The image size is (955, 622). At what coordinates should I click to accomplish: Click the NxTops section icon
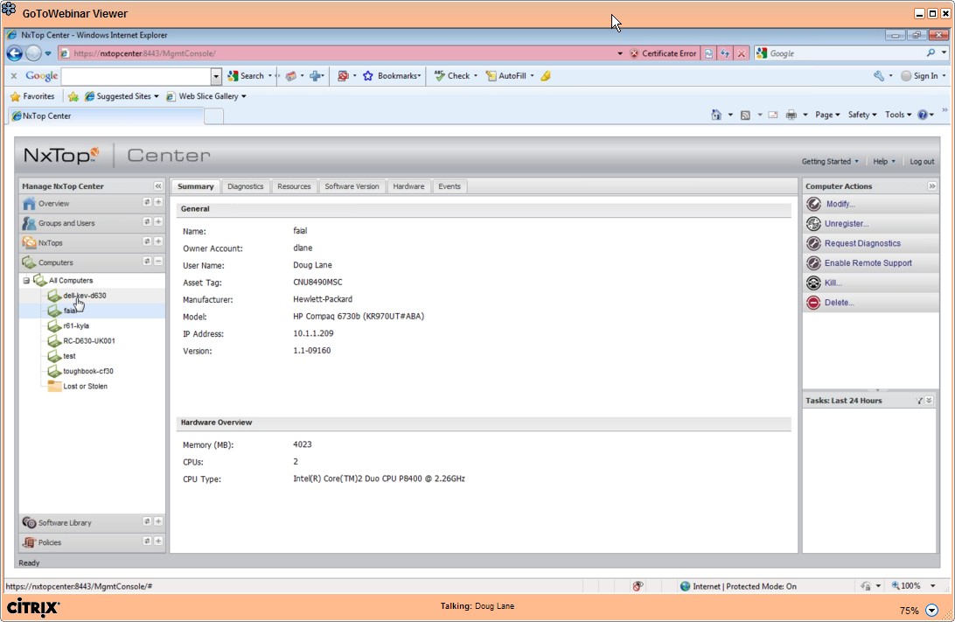pos(29,242)
